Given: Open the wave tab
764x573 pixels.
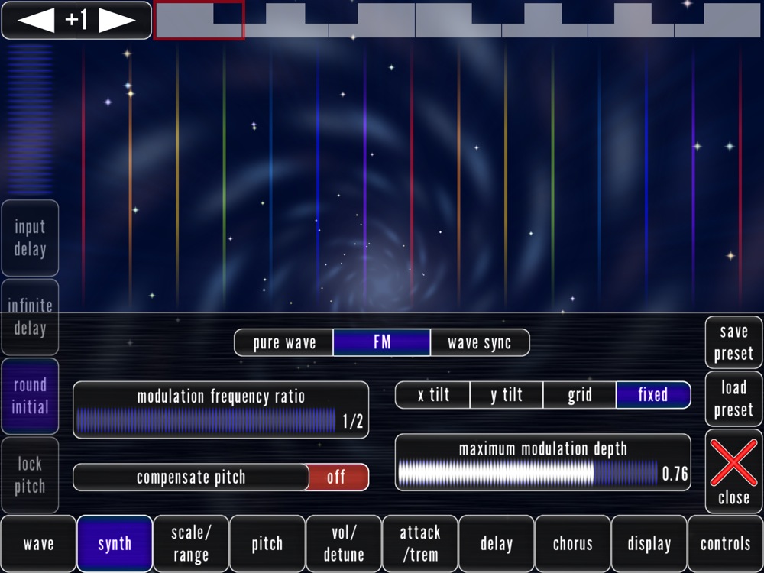Looking at the screenshot, I should click(x=38, y=543).
